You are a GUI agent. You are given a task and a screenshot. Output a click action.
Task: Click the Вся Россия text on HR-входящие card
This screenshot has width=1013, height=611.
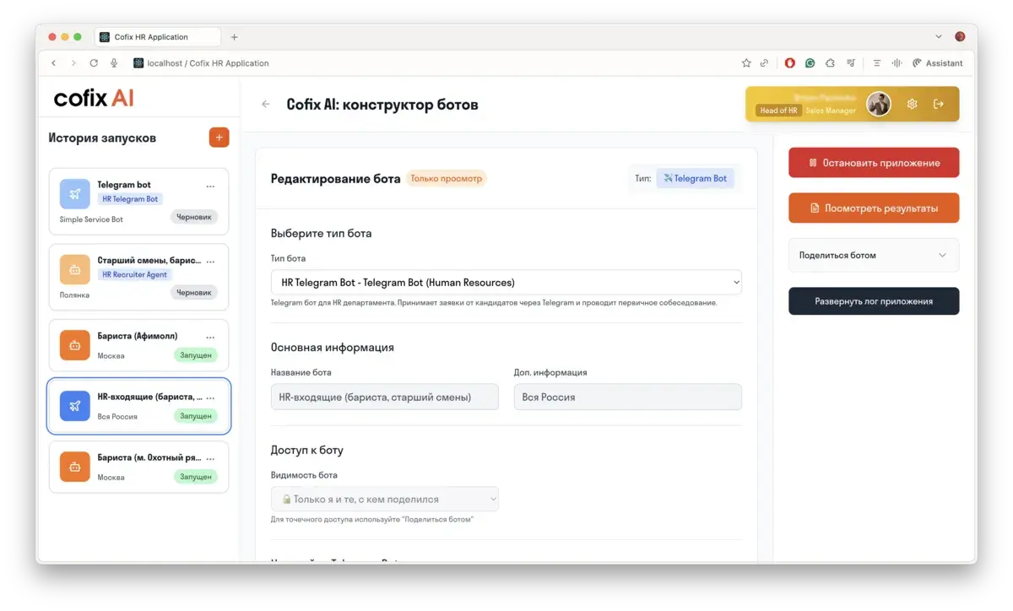(x=117, y=417)
